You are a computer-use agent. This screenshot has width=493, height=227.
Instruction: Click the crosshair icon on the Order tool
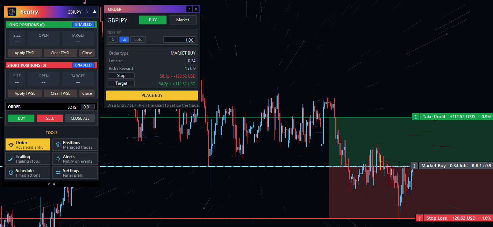click(11, 144)
